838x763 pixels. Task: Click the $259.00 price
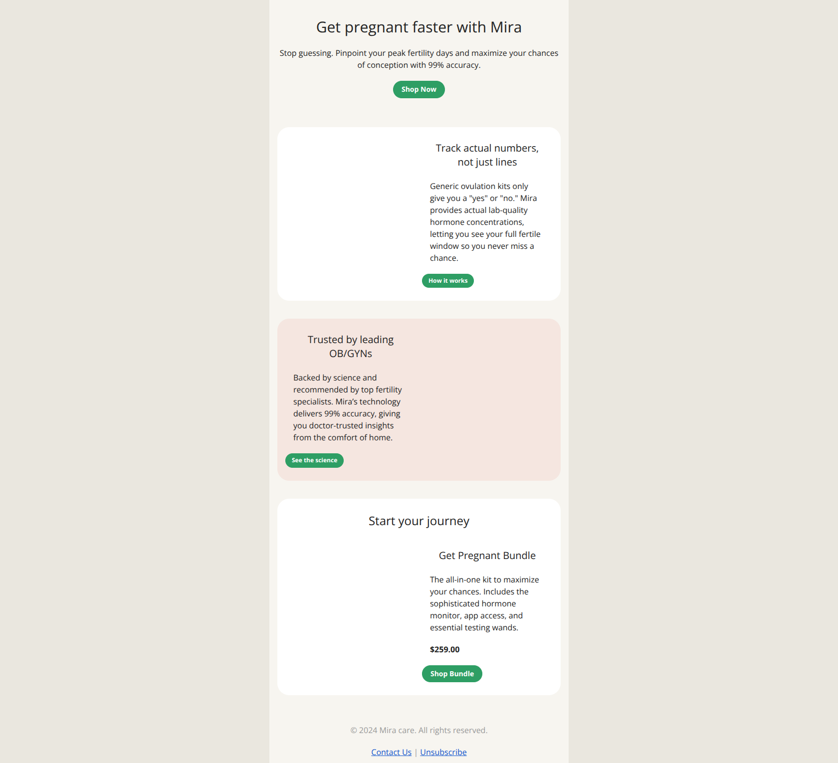444,649
